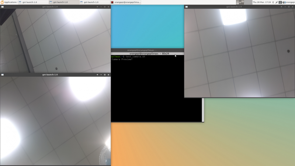Select the orangepi@orangepi5max terminal taskbar button
Viewport: 295px width, 166px height.
(126, 2)
